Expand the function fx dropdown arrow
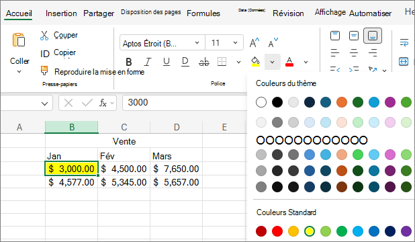This screenshot has width=415, height=242. (112, 103)
